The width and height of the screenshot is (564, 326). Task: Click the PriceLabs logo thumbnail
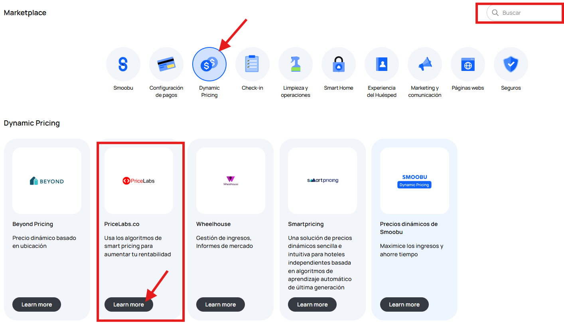click(139, 181)
